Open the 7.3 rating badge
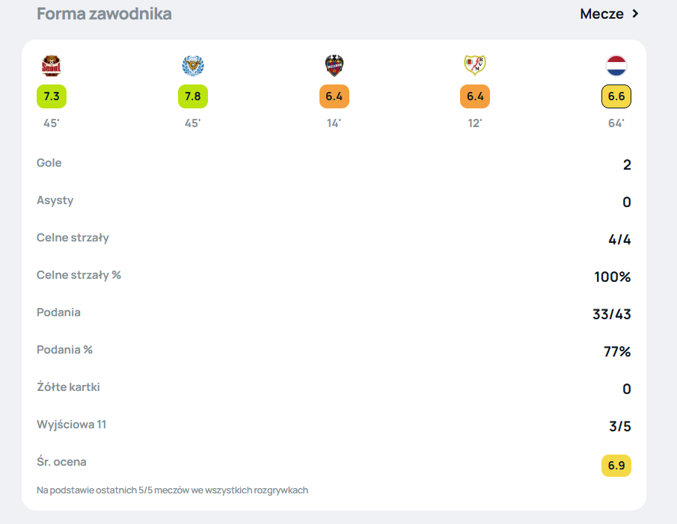The height and width of the screenshot is (524, 677). (52, 96)
